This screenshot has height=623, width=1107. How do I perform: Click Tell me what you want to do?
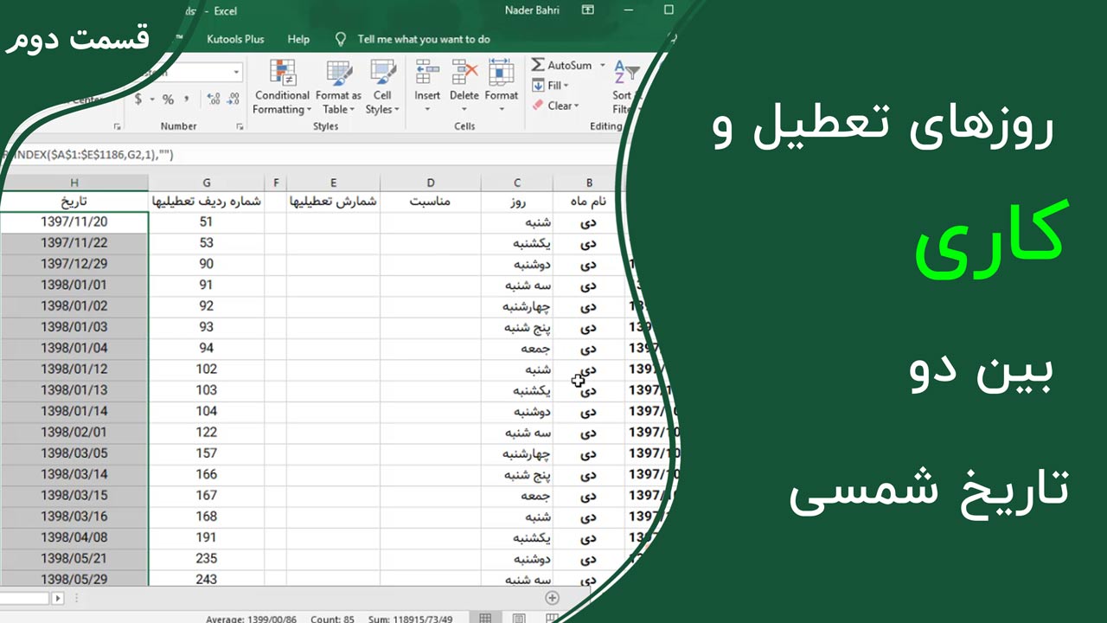click(424, 39)
